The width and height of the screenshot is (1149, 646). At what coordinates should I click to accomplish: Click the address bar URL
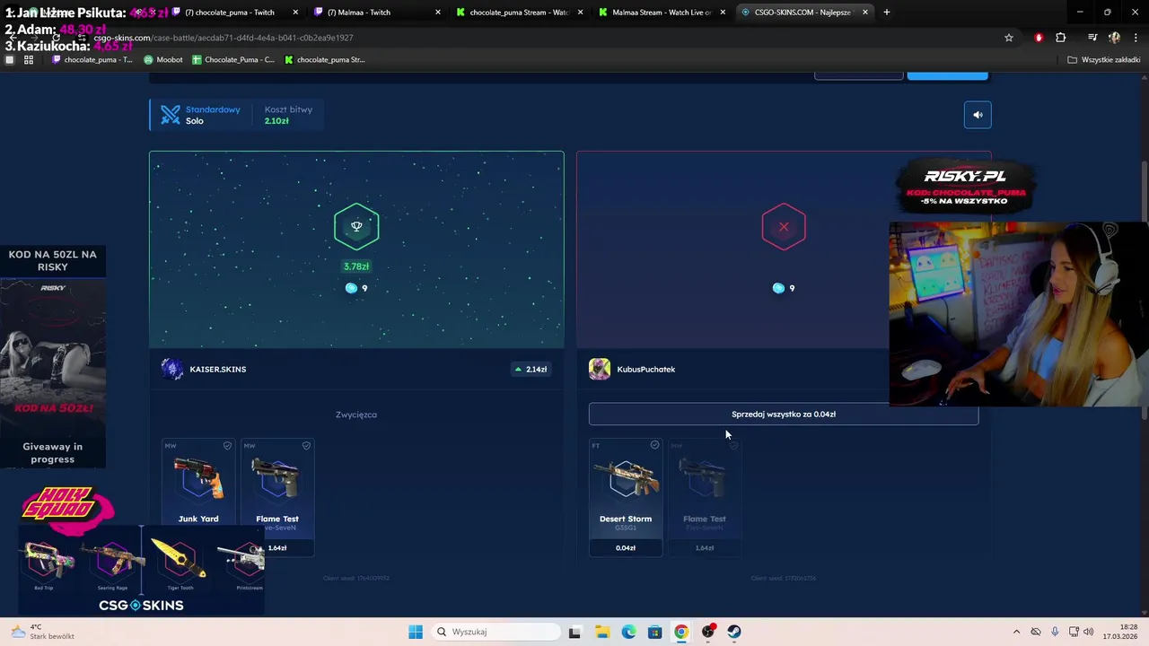coord(224,38)
